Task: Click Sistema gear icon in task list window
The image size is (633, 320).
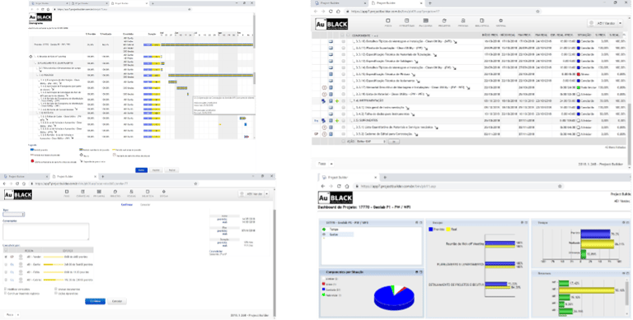Action: click(500, 21)
